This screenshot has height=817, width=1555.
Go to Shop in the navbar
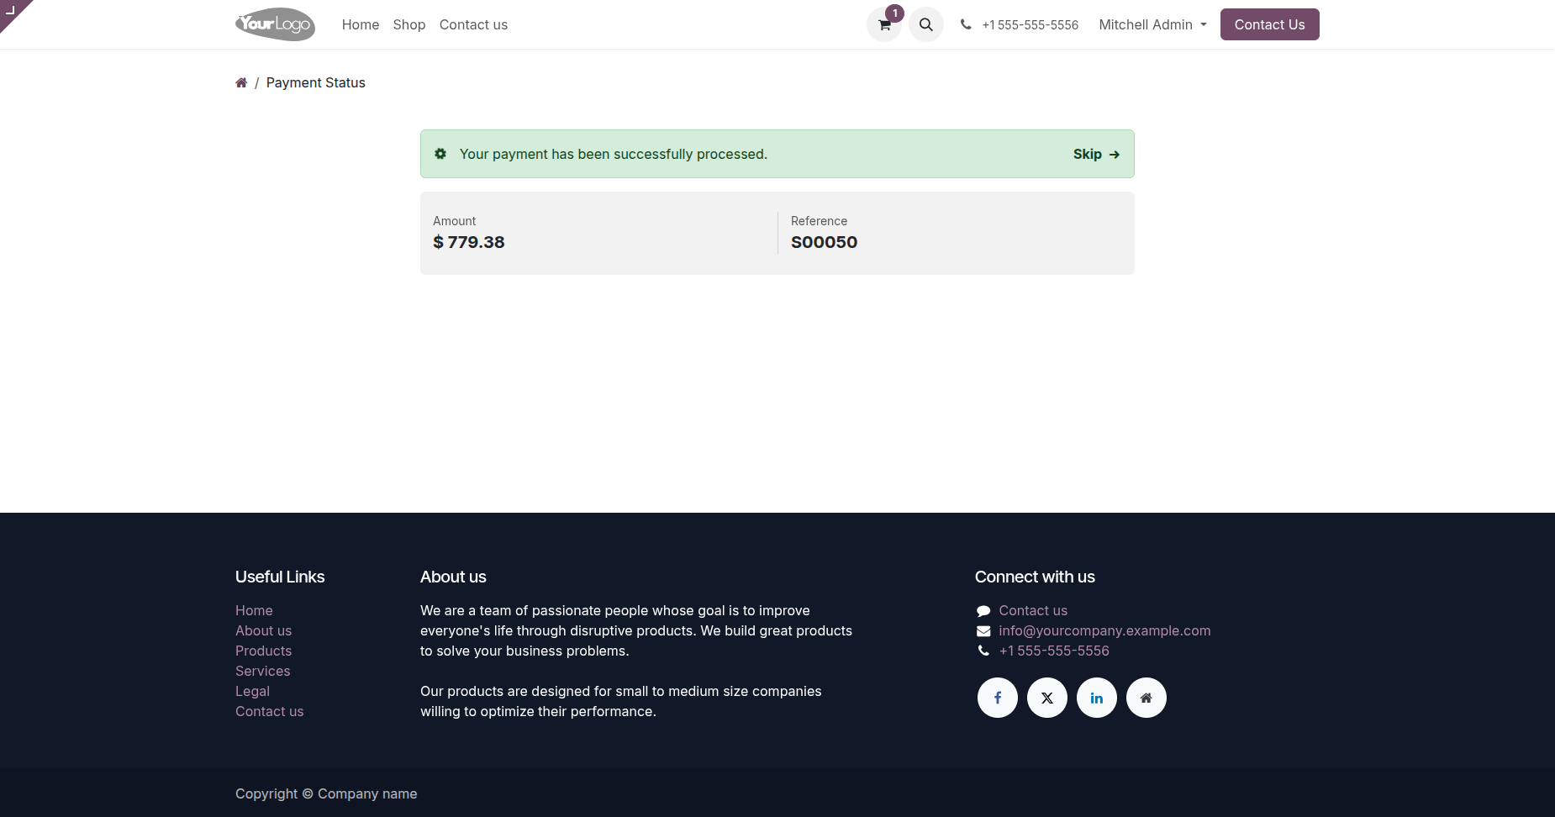(409, 24)
